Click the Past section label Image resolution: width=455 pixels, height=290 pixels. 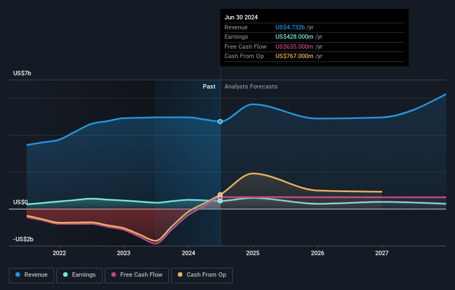(209, 87)
